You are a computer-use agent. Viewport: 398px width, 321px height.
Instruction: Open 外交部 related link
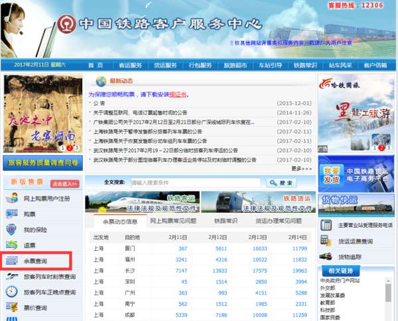coord(328,288)
